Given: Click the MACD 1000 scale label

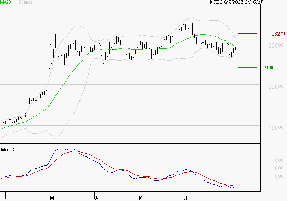Looking at the screenshot, I should click(x=277, y=168).
